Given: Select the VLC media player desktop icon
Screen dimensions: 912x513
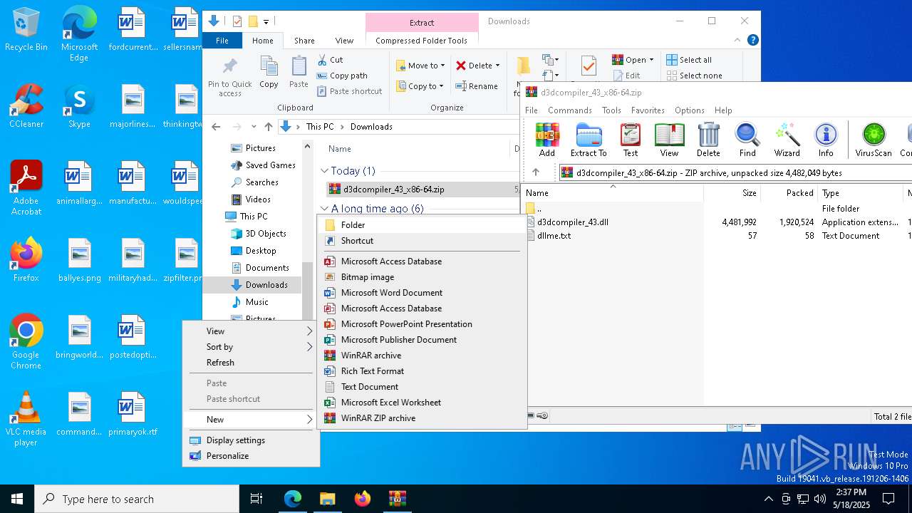Looking at the screenshot, I should pyautogui.click(x=26, y=419).
